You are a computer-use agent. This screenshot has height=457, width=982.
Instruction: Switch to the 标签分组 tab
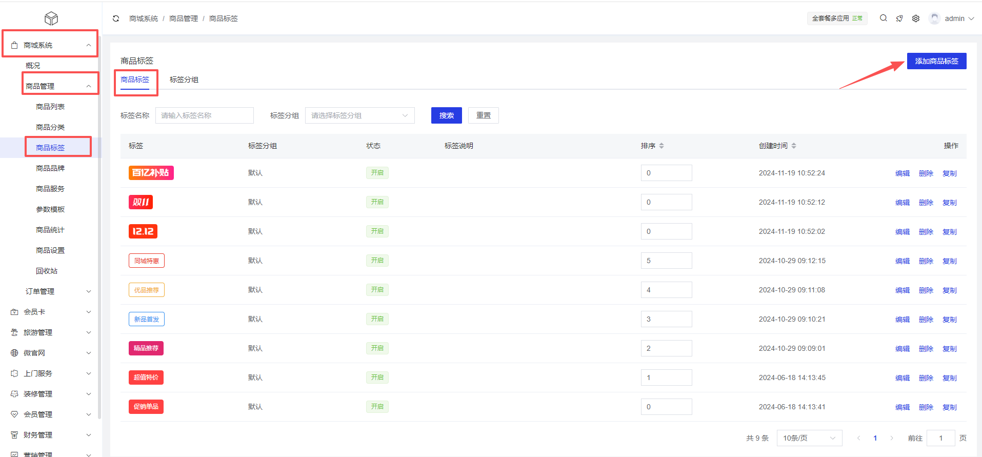click(184, 80)
